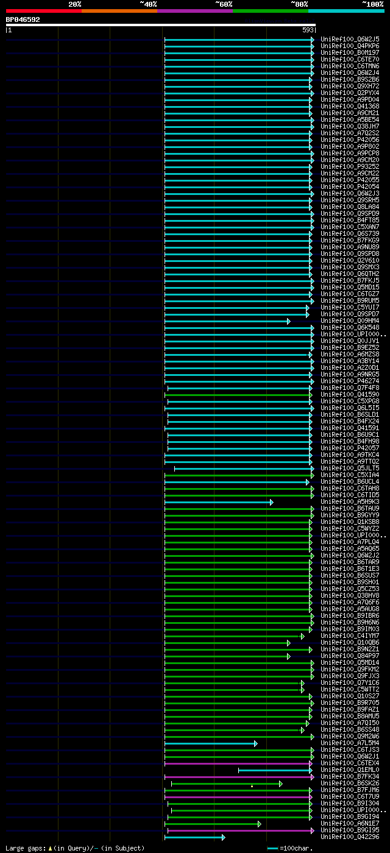Select the UniRef100_B4FX24 label
The image size is (390, 853).
click(x=350, y=421)
